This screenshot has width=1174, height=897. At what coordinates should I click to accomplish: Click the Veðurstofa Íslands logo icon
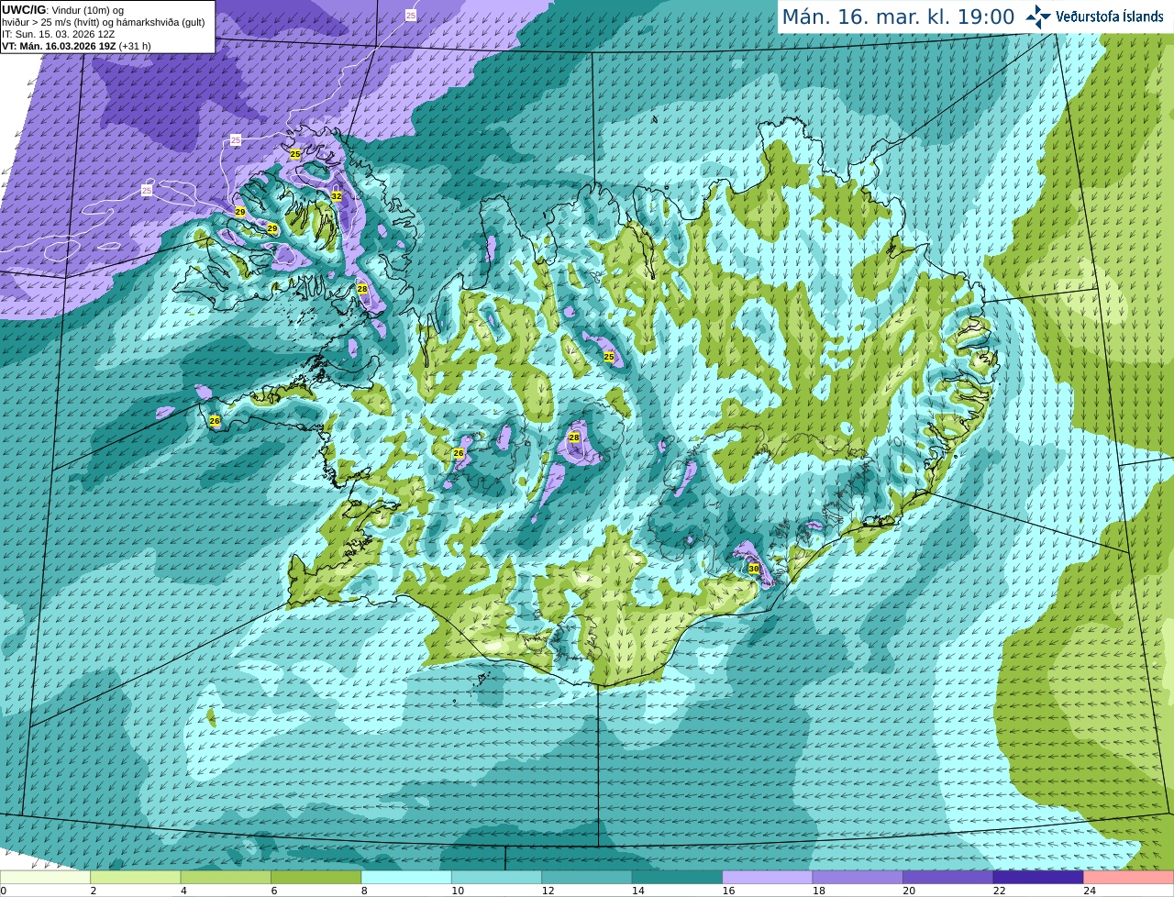click(1038, 17)
